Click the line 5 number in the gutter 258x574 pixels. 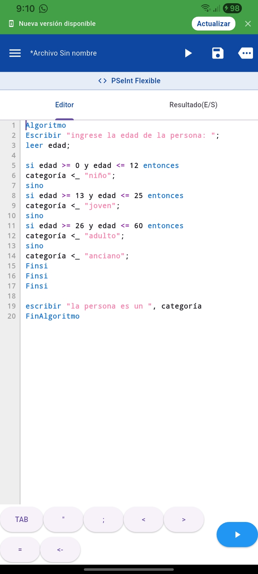tap(14, 165)
